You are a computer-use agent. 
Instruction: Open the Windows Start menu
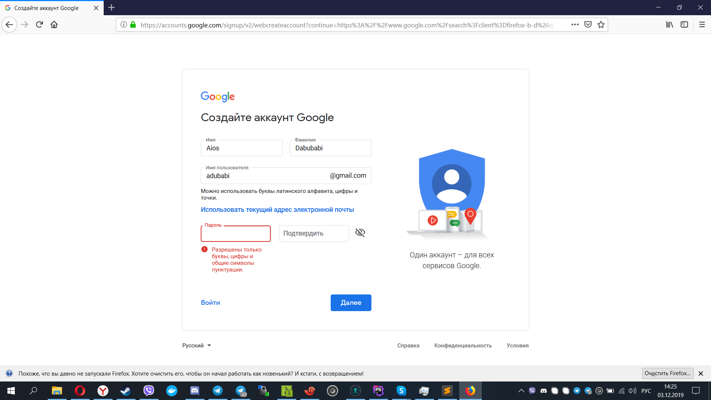[11, 391]
